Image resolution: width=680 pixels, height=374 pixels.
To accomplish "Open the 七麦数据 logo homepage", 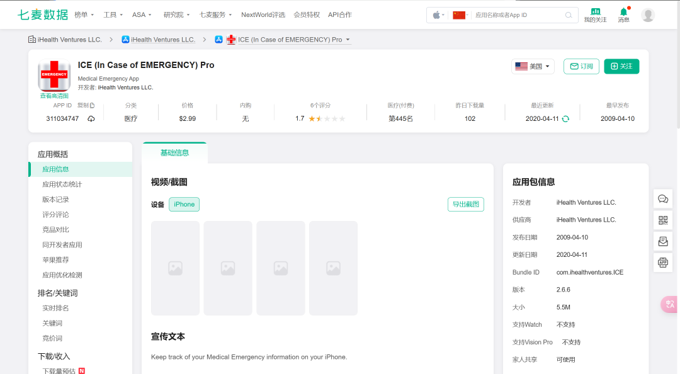I will [43, 14].
